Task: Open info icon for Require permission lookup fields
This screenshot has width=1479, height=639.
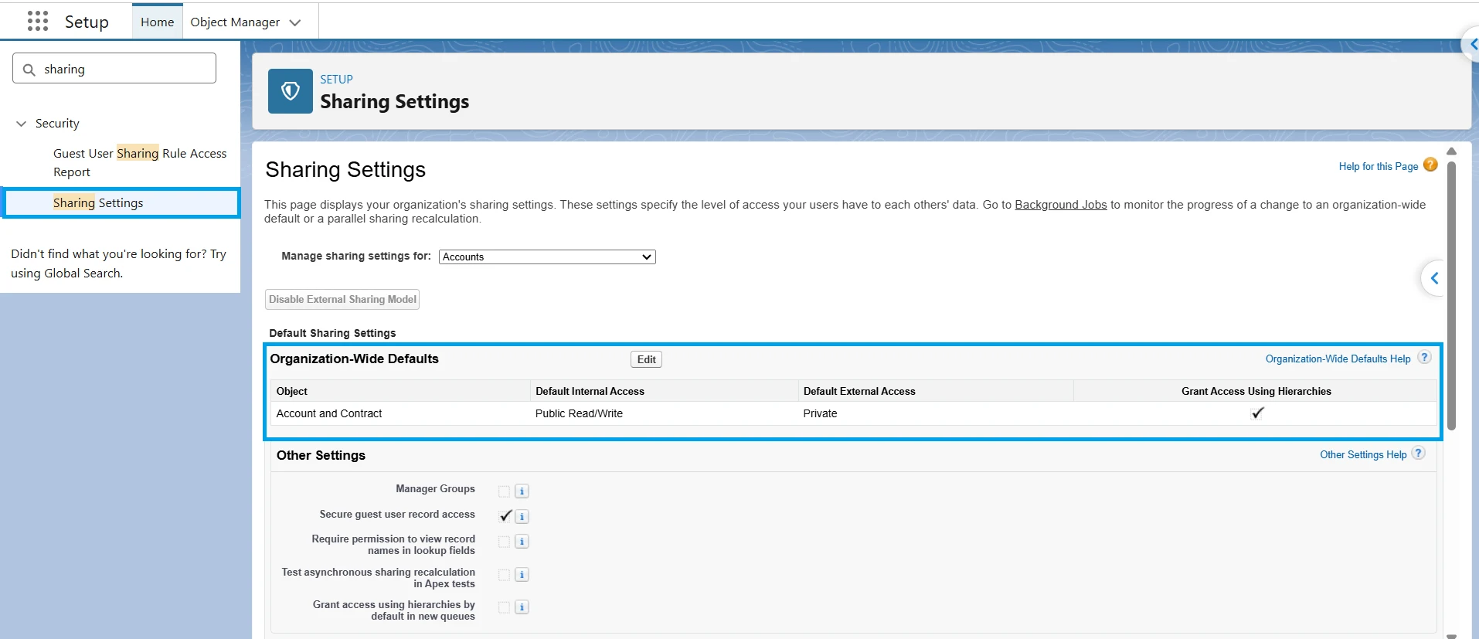Action: click(x=522, y=542)
